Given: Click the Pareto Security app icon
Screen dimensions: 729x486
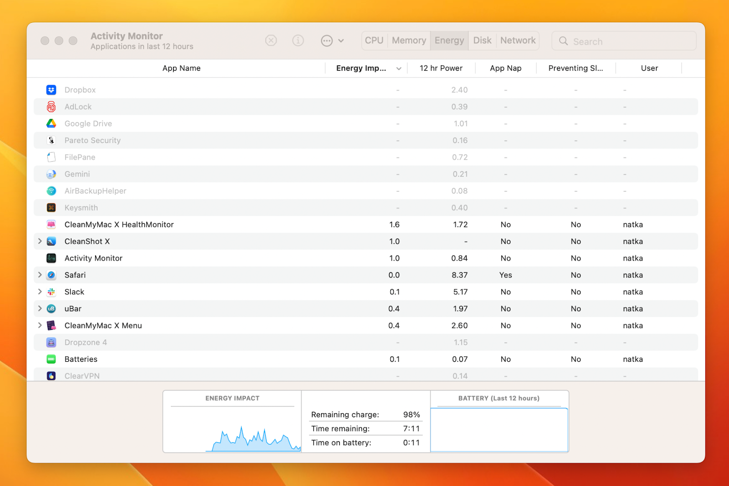Looking at the screenshot, I should pyautogui.click(x=51, y=140).
